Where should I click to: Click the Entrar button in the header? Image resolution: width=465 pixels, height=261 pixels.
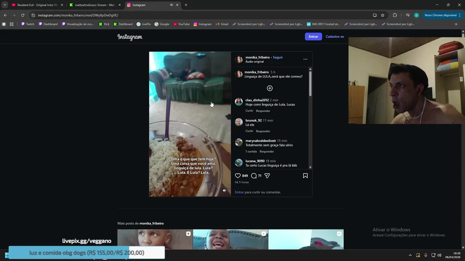(x=314, y=37)
